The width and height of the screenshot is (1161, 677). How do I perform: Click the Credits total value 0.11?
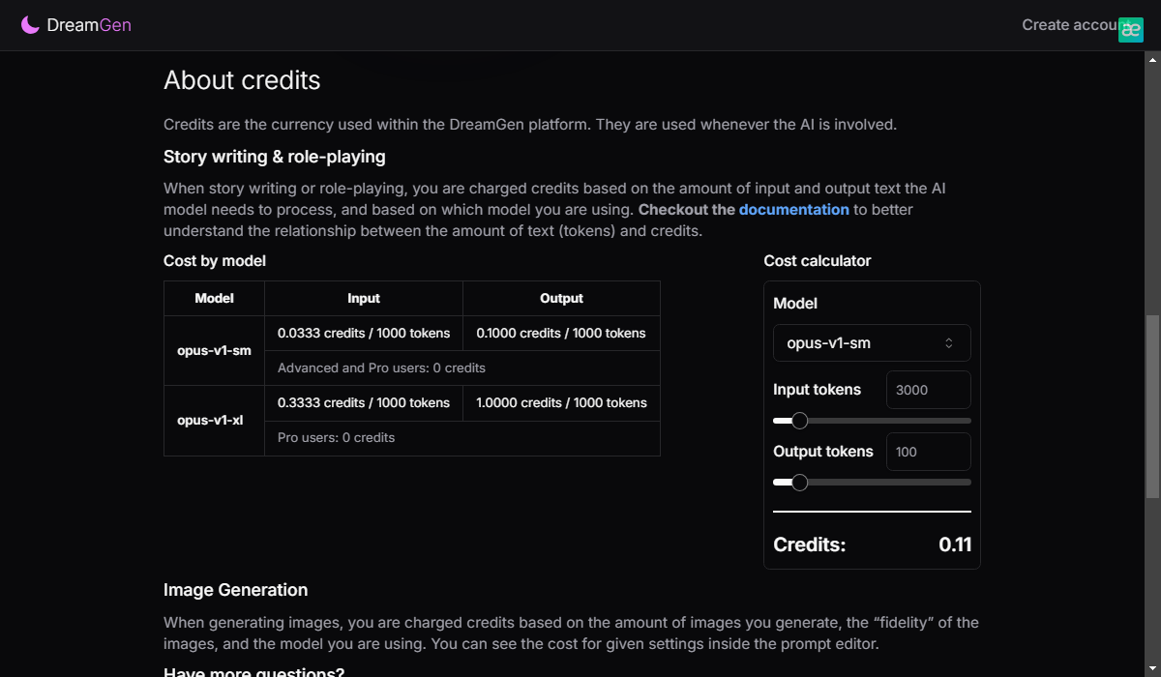click(955, 545)
